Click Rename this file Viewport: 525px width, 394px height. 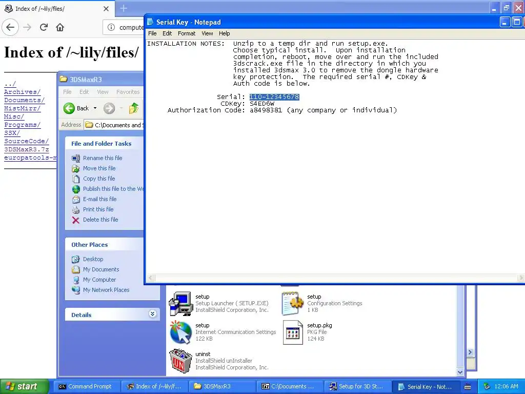(x=103, y=158)
